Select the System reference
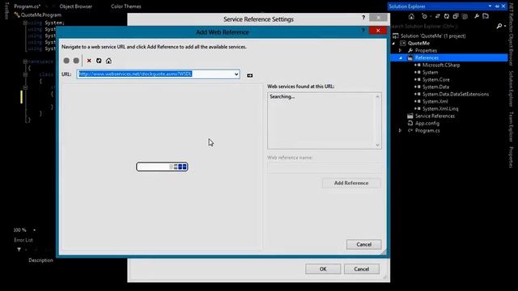This screenshot has width=518, height=291. click(x=430, y=72)
